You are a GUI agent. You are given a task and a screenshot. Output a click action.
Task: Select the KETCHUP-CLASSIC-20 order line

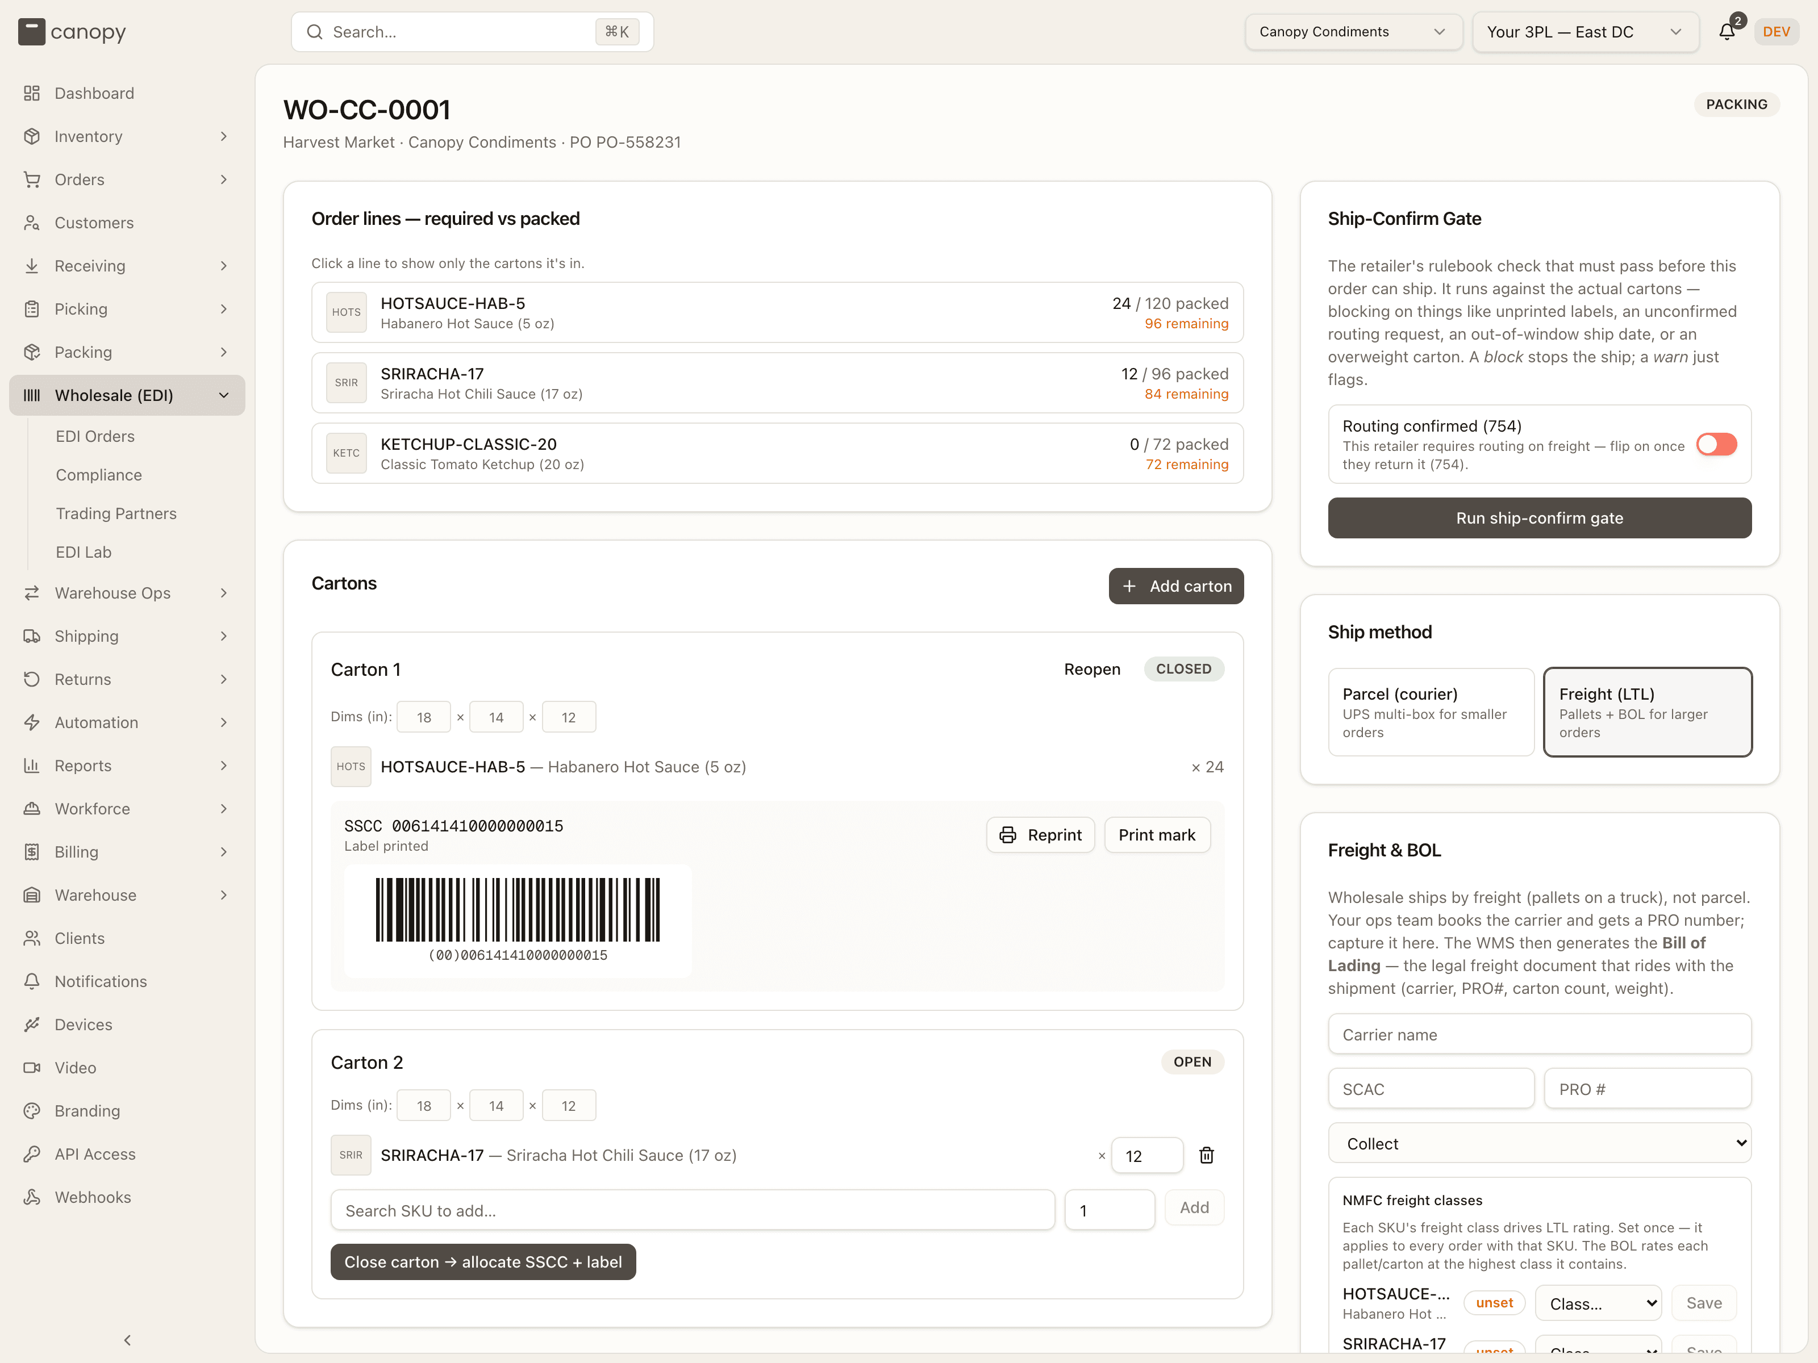click(x=778, y=454)
